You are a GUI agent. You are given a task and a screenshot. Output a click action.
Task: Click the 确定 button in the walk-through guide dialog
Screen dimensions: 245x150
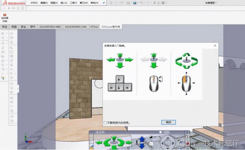[168, 122]
